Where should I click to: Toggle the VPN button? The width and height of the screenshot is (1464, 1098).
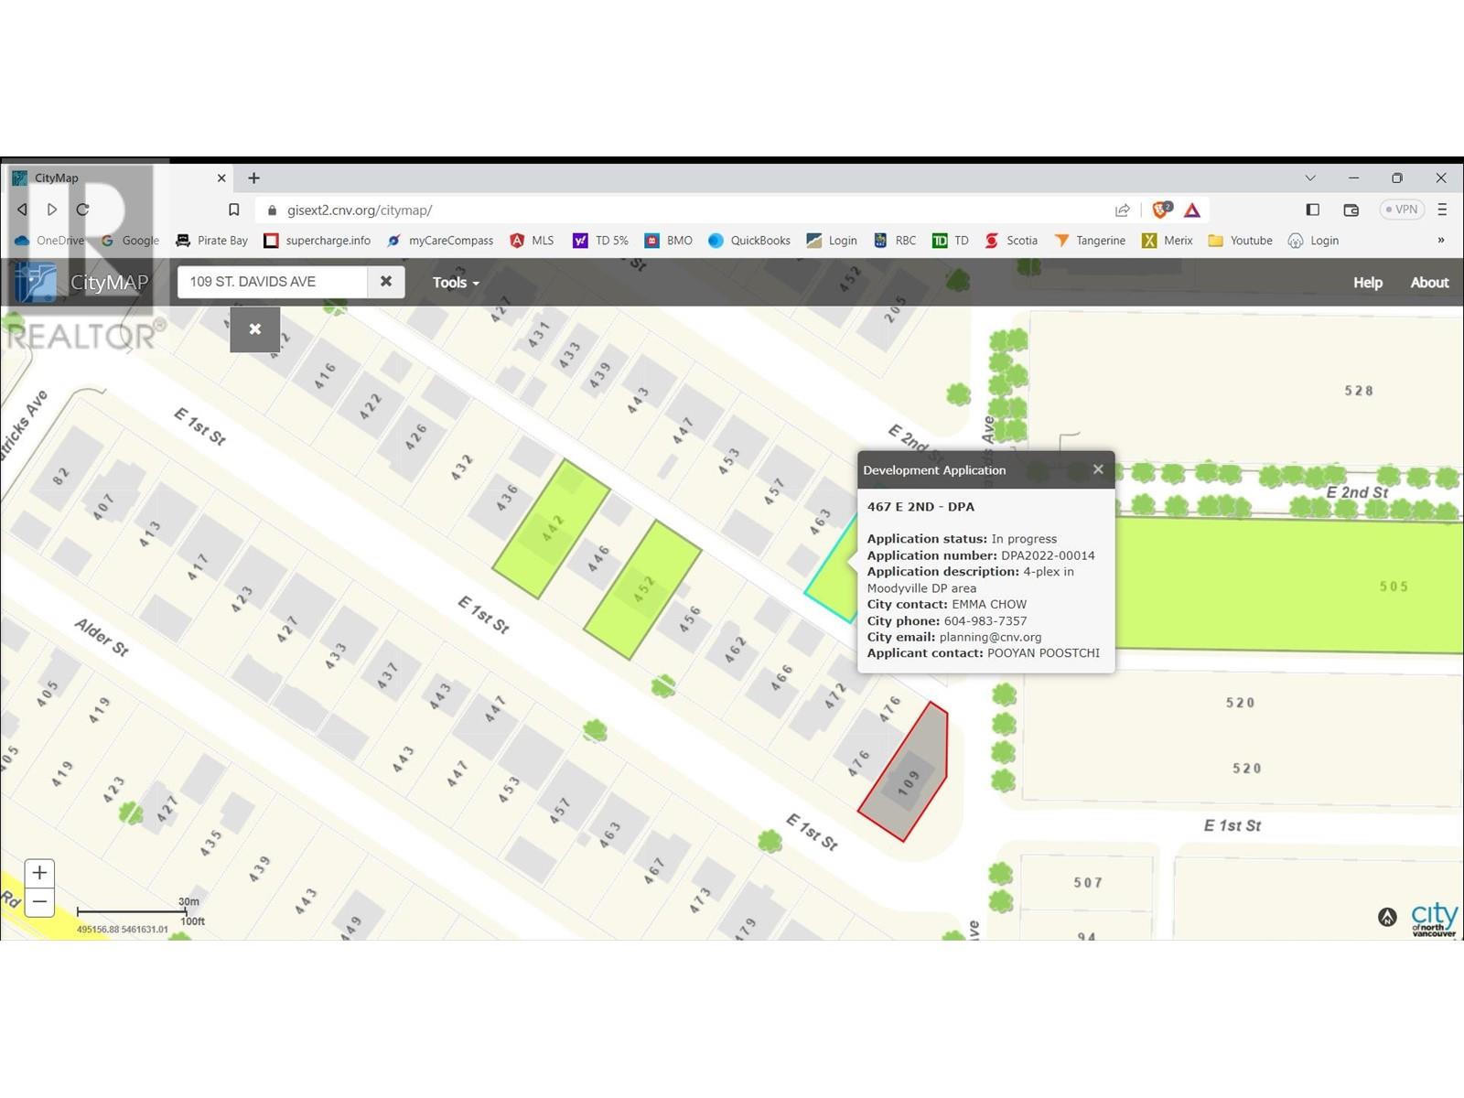pos(1401,210)
